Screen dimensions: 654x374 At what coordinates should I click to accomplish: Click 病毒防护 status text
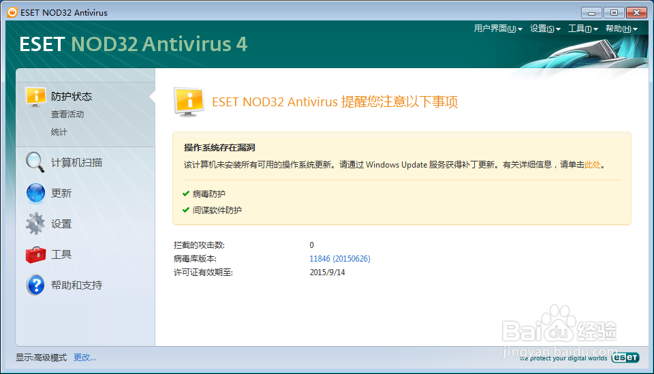tap(209, 194)
